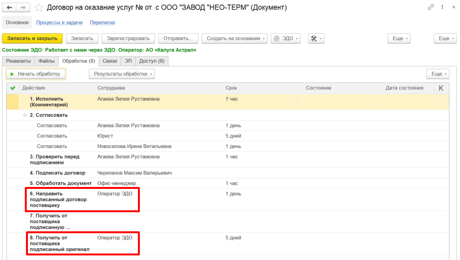Switch to the Связи tab
The image size is (460, 260).
click(x=110, y=61)
